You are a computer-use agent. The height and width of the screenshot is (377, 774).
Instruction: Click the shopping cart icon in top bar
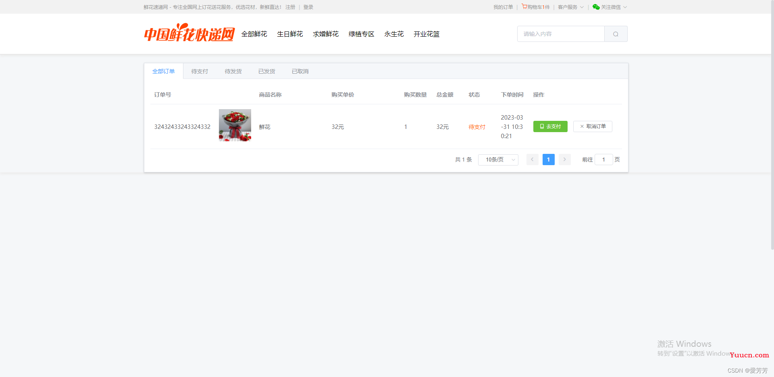pos(524,6)
